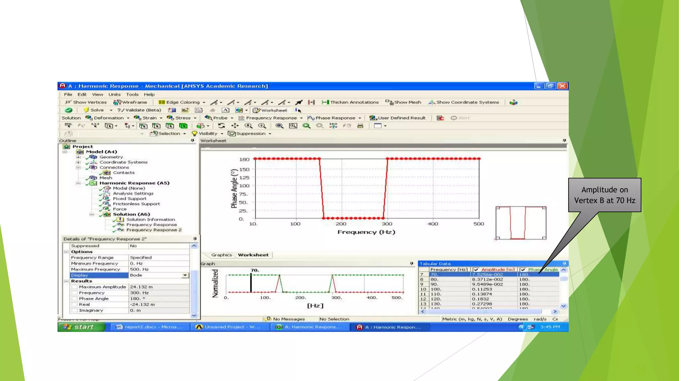Click the Solve lightning bolt button
Screen dimensions: 679x381
(87, 110)
